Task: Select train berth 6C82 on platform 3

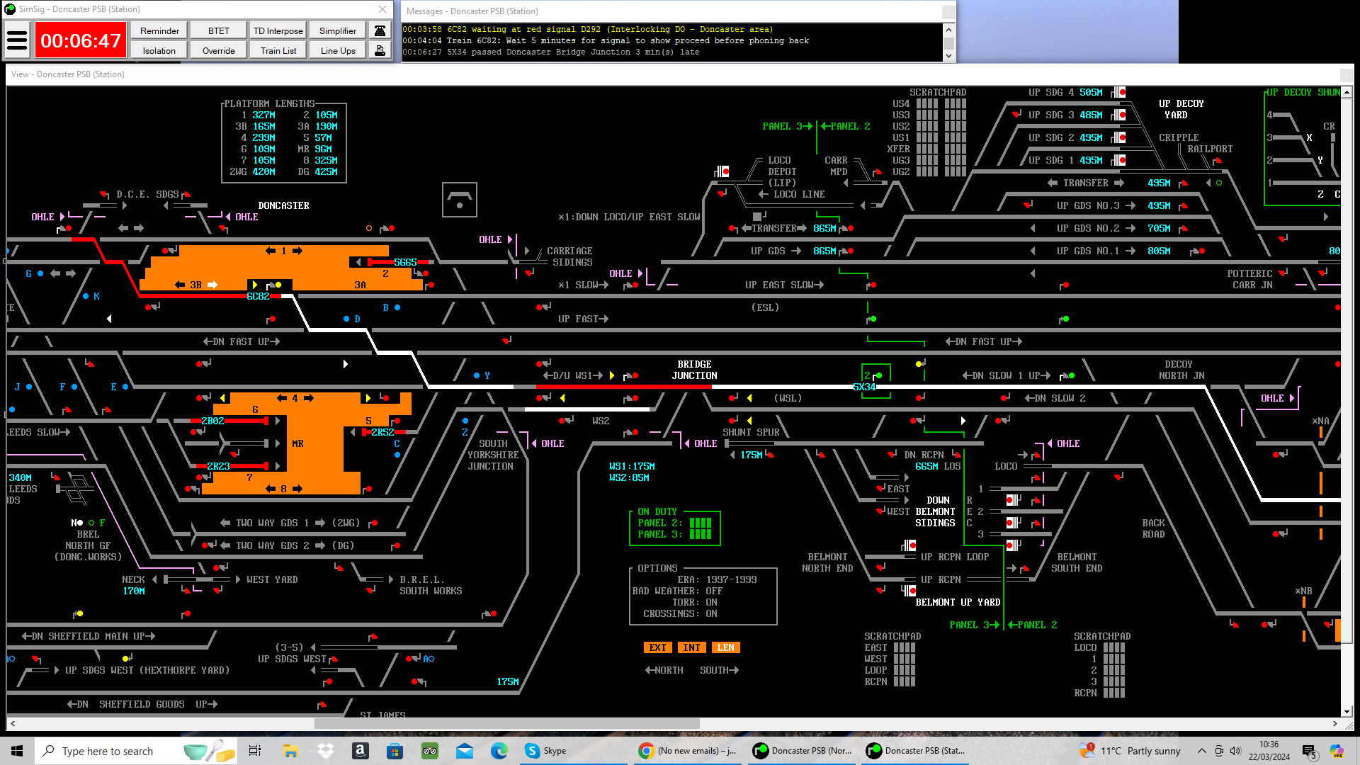Action: click(258, 296)
